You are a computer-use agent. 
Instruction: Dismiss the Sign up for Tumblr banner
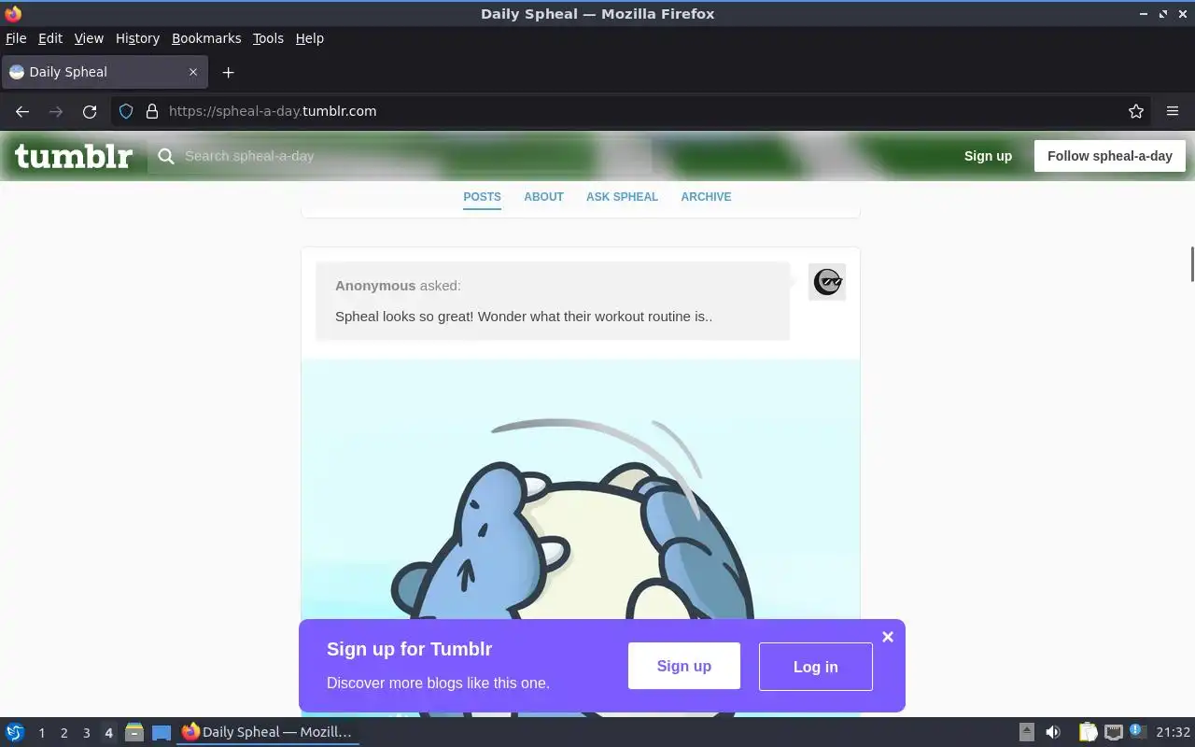coord(888,637)
